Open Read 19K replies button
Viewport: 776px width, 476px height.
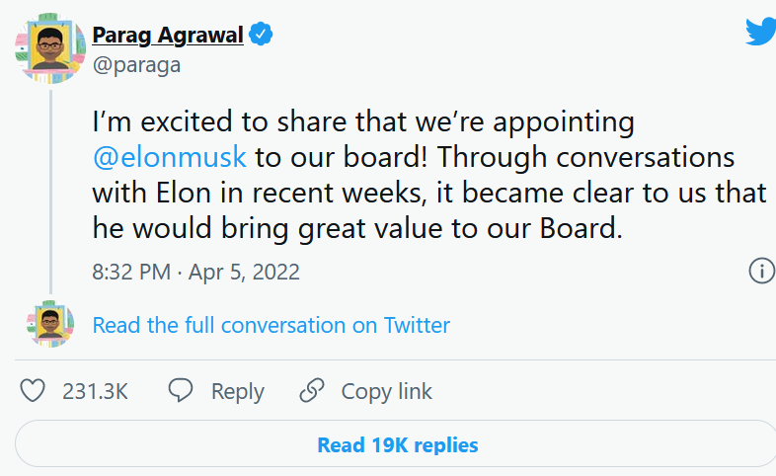(397, 445)
